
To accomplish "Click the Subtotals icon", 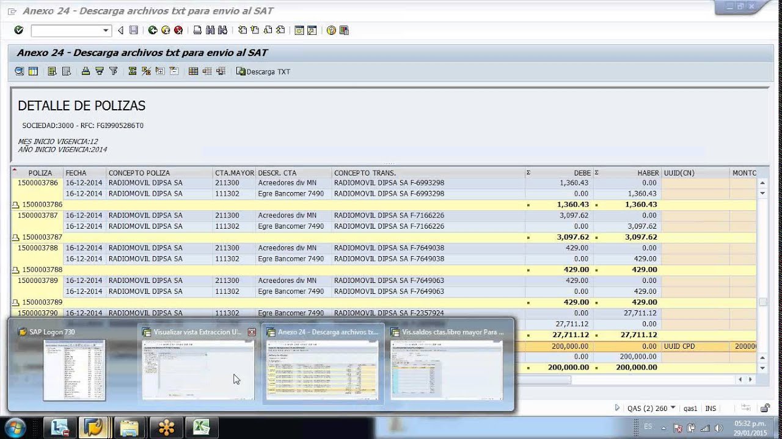I will pyautogui.click(x=146, y=71).
